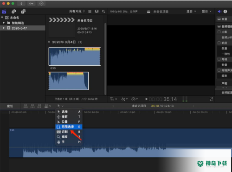This screenshot has height=172, width=232.
Task: Select the 2020-5-17 event row
Action: coord(23,28)
